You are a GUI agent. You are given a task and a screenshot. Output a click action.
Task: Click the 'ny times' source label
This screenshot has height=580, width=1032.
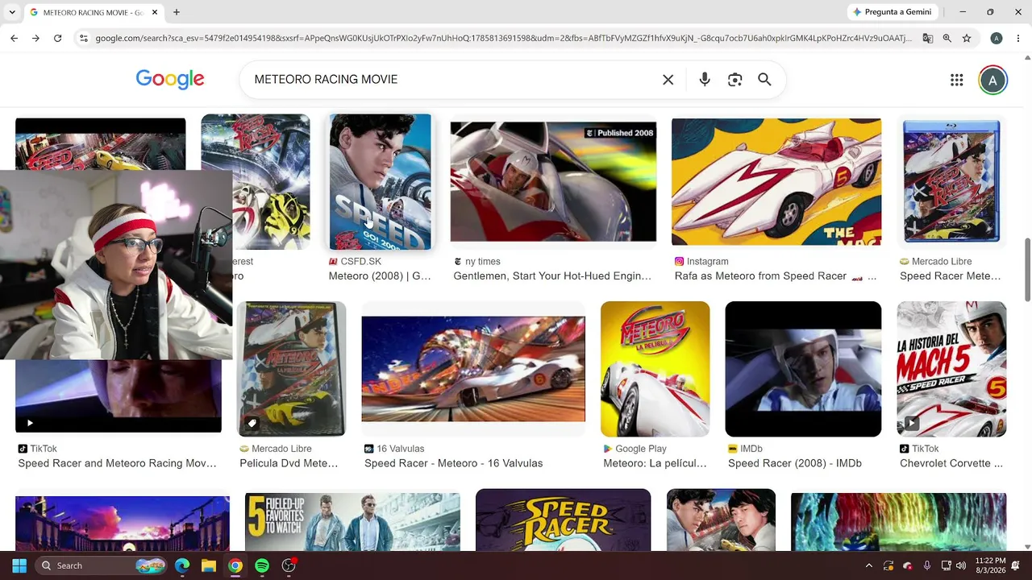click(x=482, y=262)
